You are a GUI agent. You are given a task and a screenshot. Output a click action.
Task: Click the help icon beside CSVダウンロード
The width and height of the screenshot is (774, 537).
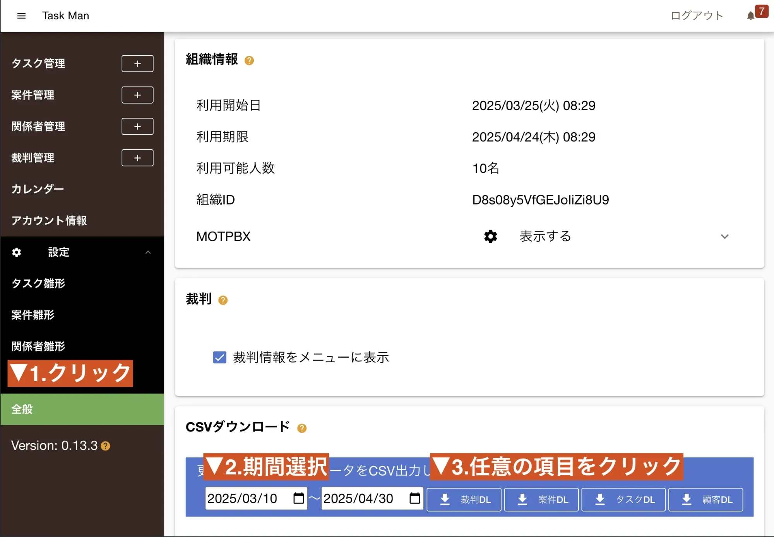coord(302,428)
